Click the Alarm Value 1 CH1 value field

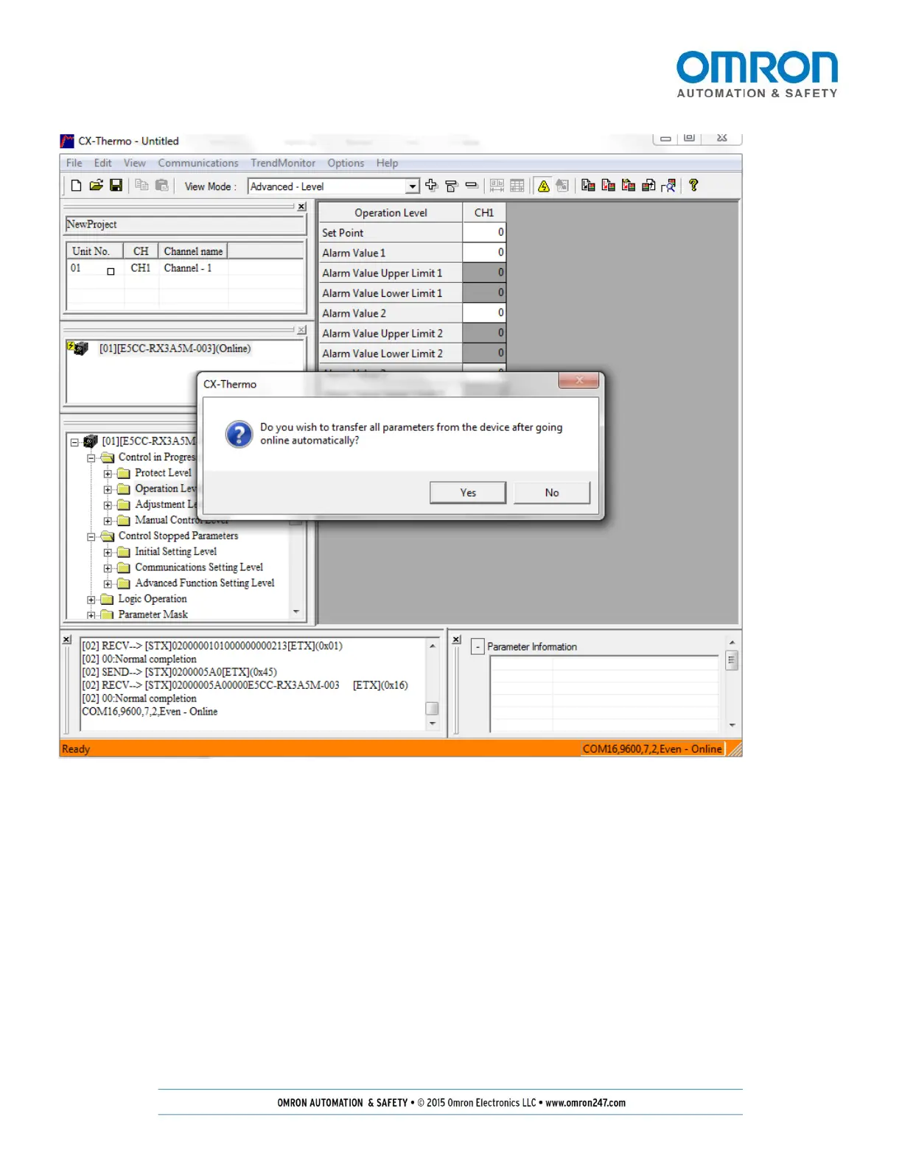click(x=484, y=252)
